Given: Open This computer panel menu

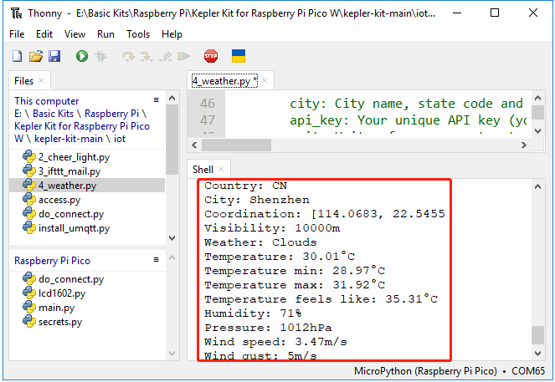Looking at the screenshot, I should (x=156, y=100).
